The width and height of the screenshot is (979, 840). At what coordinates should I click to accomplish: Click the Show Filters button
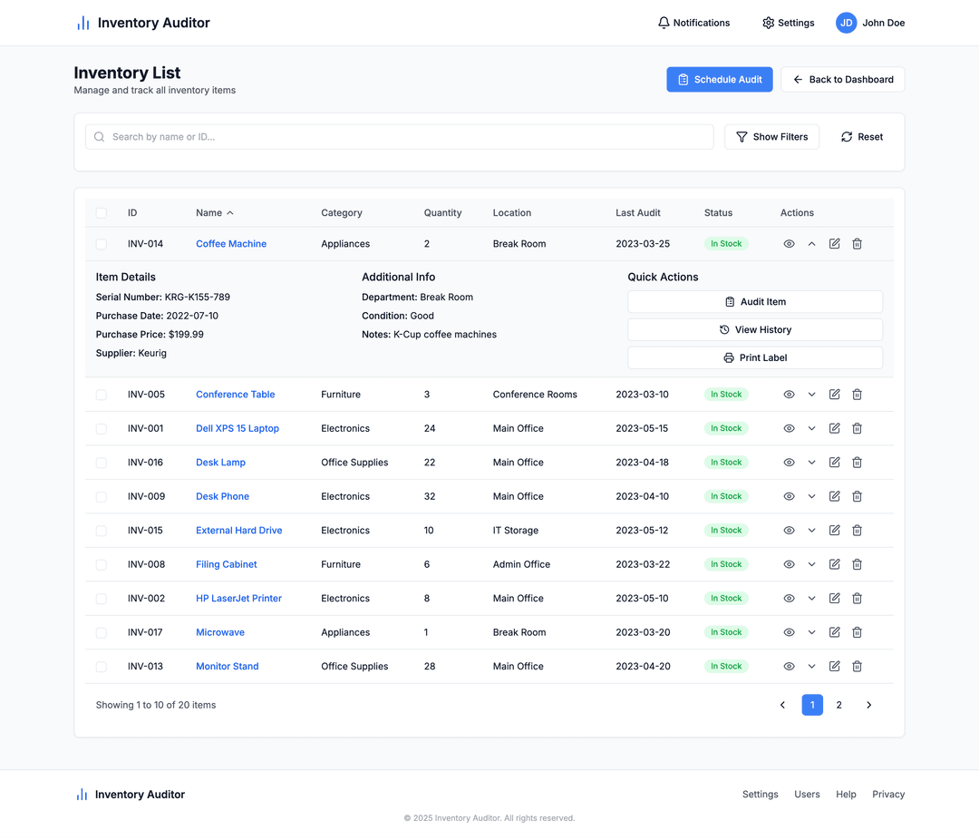coord(771,137)
